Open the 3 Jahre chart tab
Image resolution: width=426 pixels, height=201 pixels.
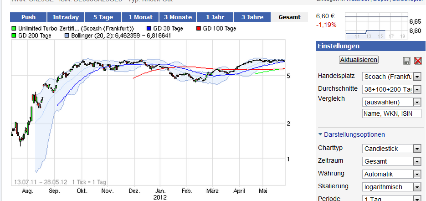(x=252, y=17)
